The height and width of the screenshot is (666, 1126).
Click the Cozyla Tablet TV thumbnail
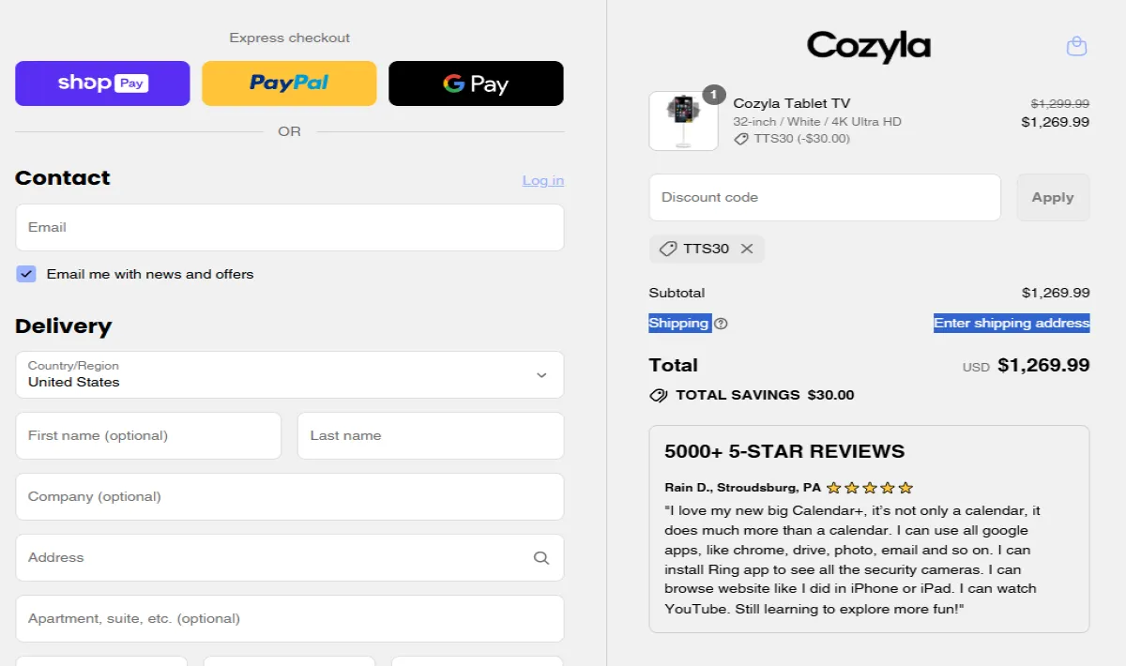683,121
